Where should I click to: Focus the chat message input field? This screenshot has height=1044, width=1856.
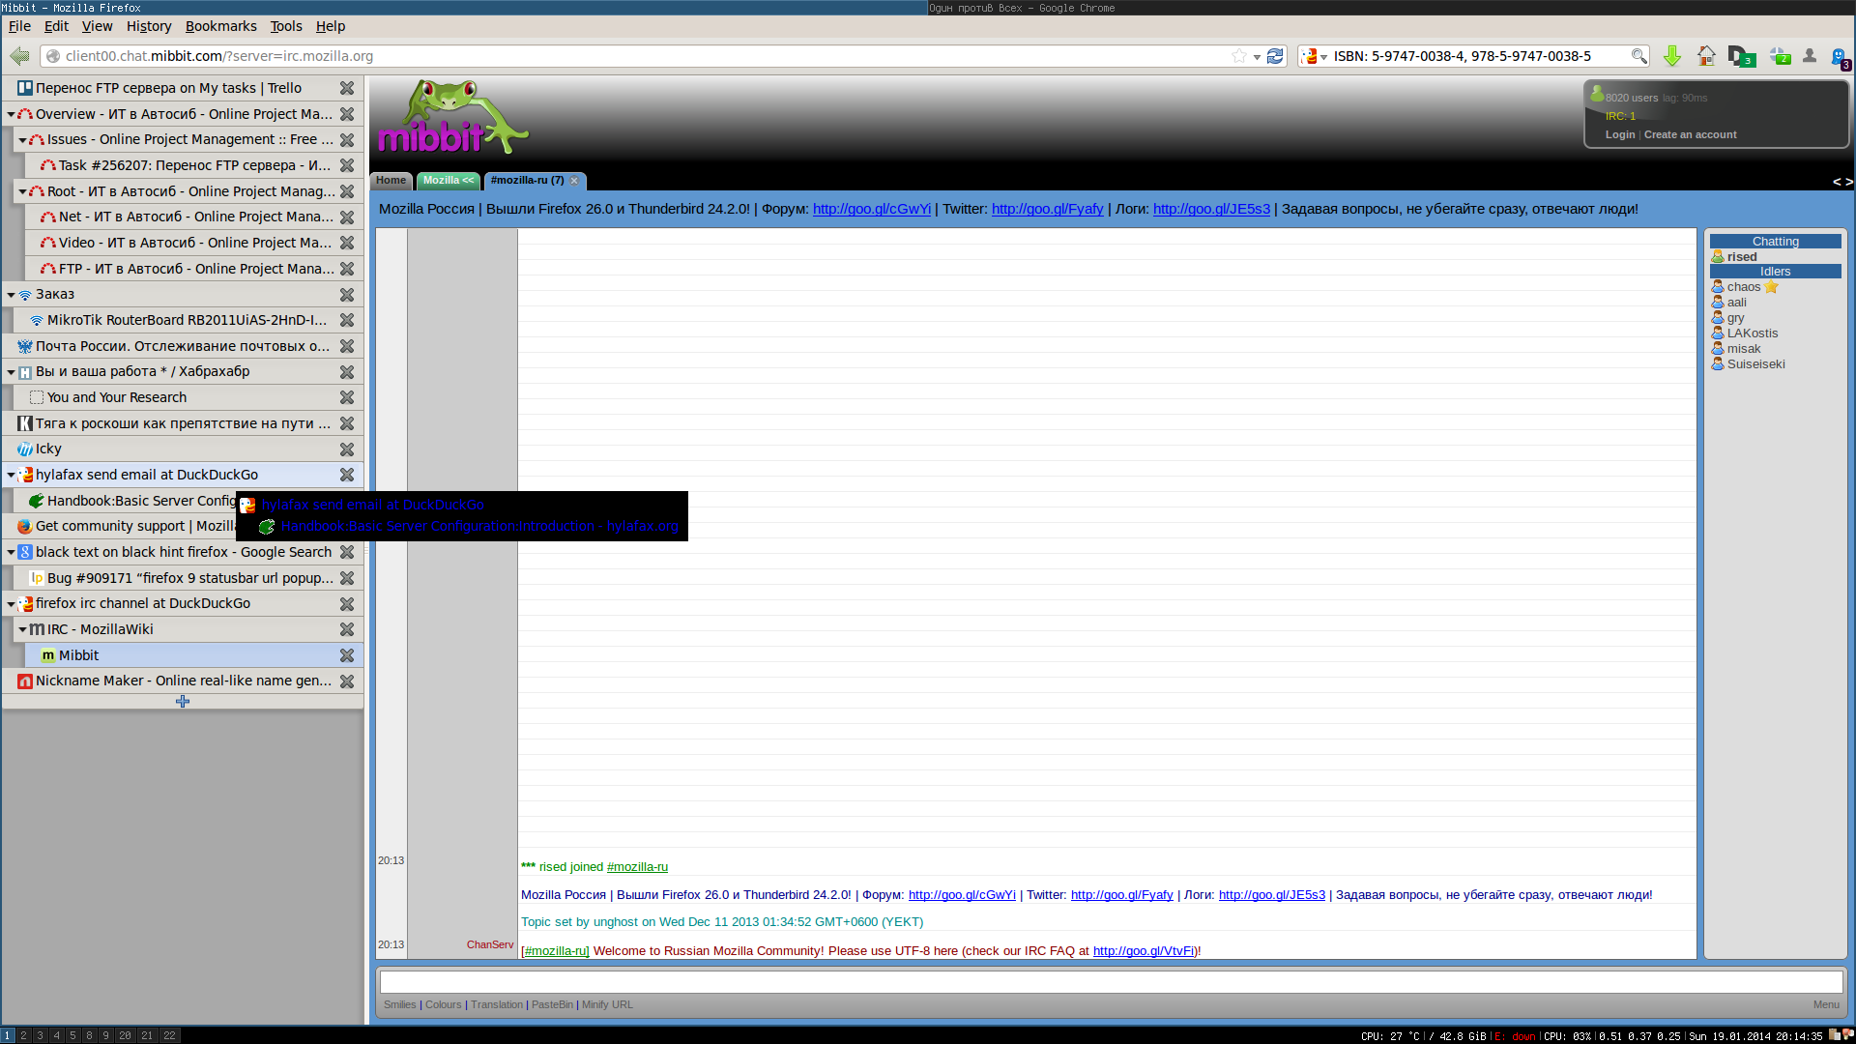(x=1111, y=982)
